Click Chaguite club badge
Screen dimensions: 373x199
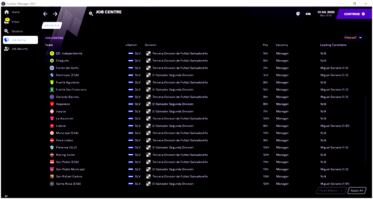(x=52, y=61)
